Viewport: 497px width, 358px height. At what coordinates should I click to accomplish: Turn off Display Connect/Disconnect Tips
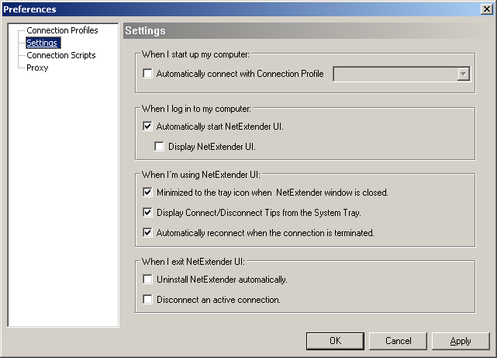click(x=148, y=212)
